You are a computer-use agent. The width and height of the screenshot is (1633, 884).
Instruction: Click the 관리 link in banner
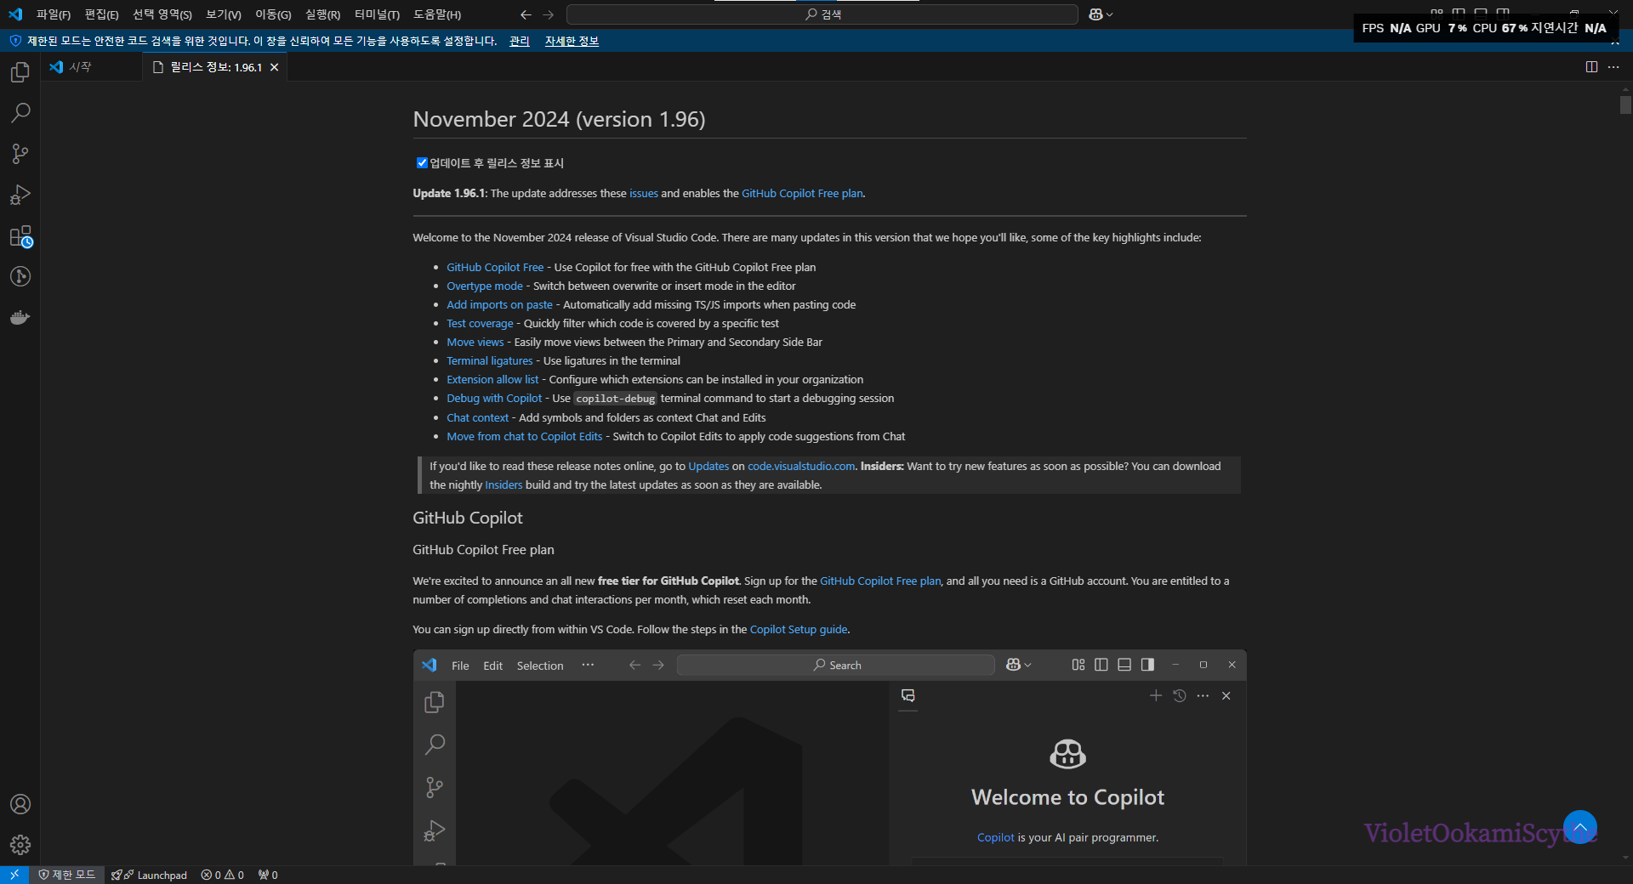pyautogui.click(x=519, y=41)
